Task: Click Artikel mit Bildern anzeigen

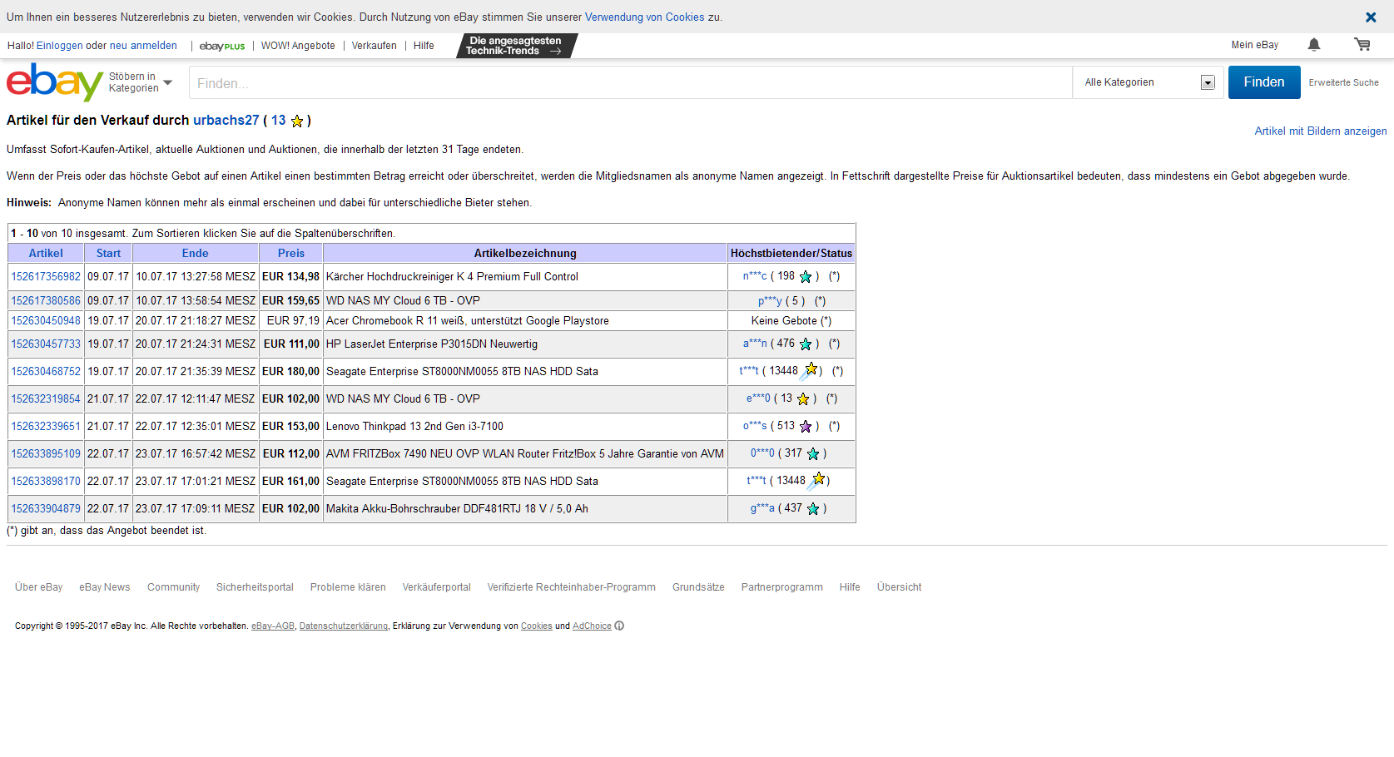Action: point(1321,131)
